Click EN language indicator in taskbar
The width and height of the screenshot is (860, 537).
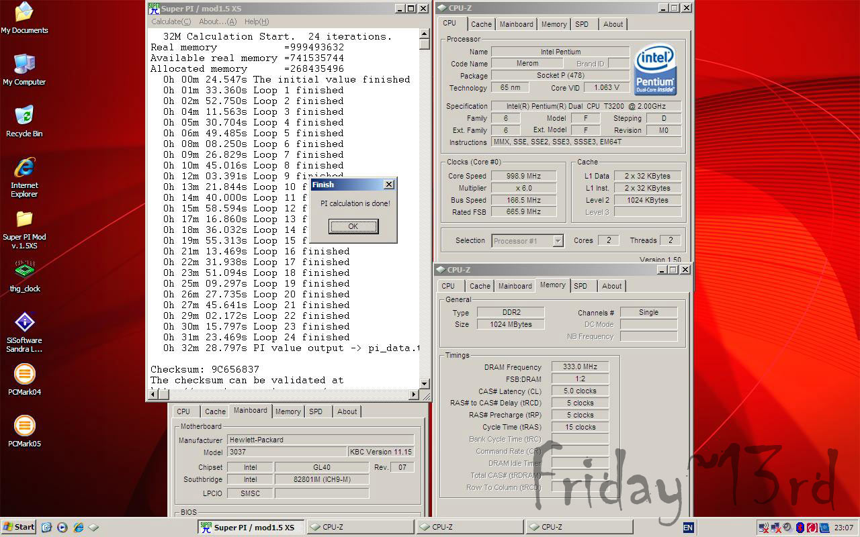point(688,527)
